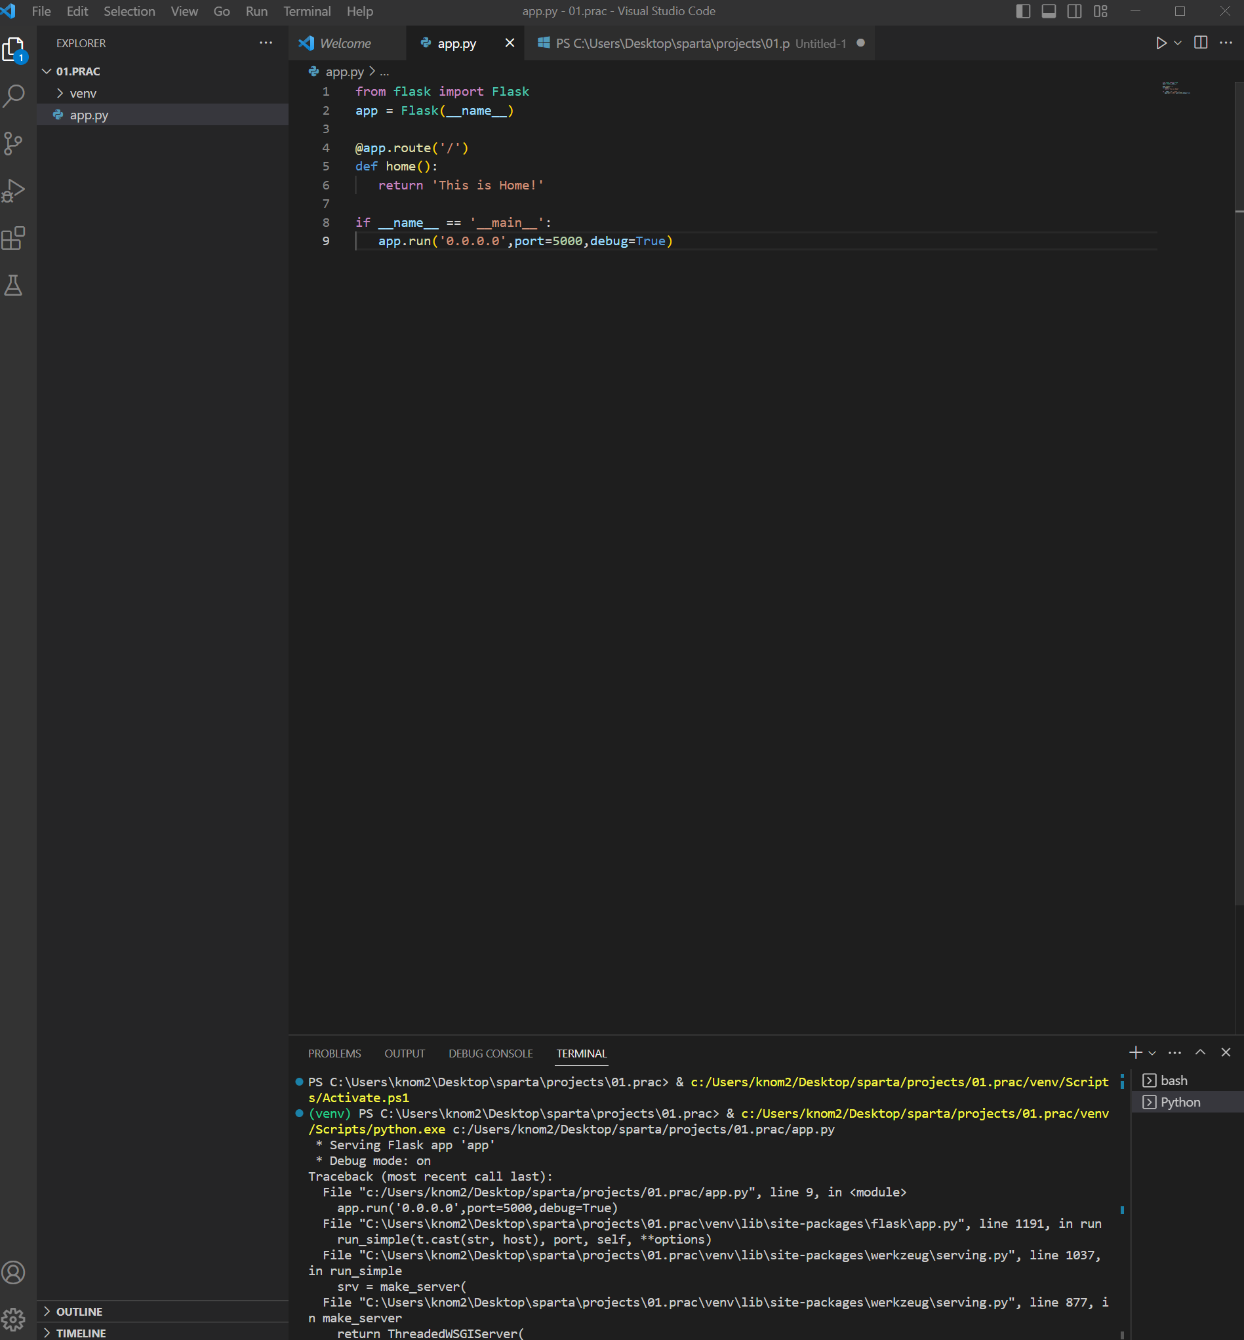Open the Extensions view icon
This screenshot has height=1340, width=1244.
(x=14, y=237)
